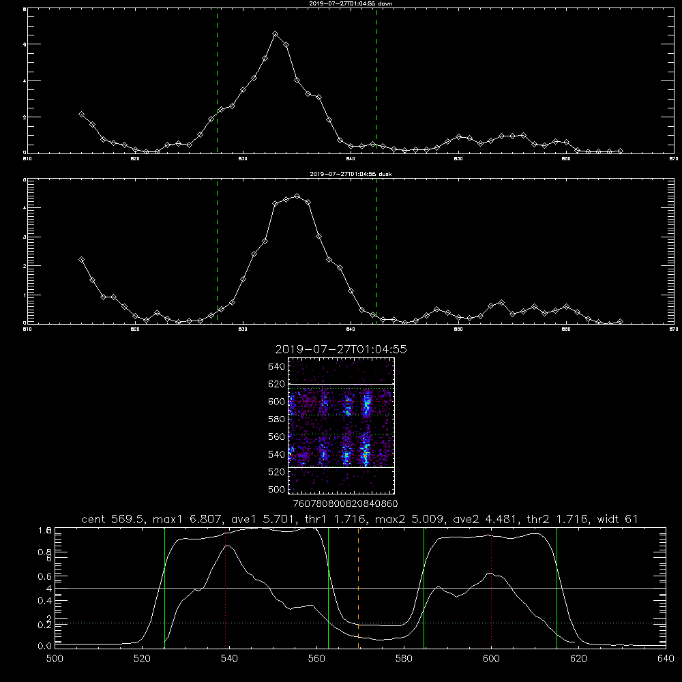Image resolution: width=682 pixels, height=682 pixels.
Task: Select left green dashed line in dawn plot
Action: pyautogui.click(x=217, y=81)
